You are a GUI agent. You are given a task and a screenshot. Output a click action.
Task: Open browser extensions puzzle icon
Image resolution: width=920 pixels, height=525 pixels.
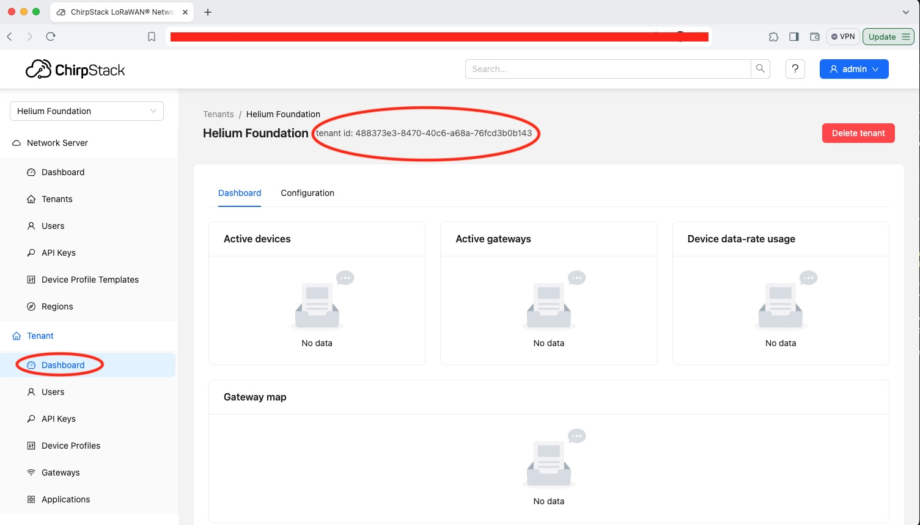773,37
